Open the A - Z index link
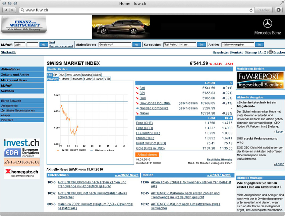This screenshot has width=285, height=216. point(263,52)
